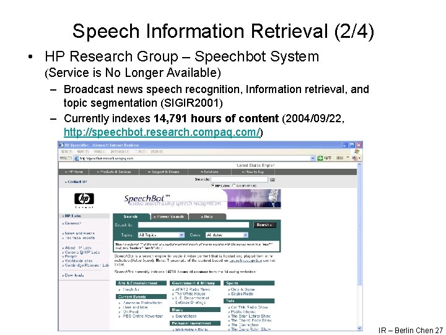Click the dark Search button in the SpeechBot panel

pos(265,225)
